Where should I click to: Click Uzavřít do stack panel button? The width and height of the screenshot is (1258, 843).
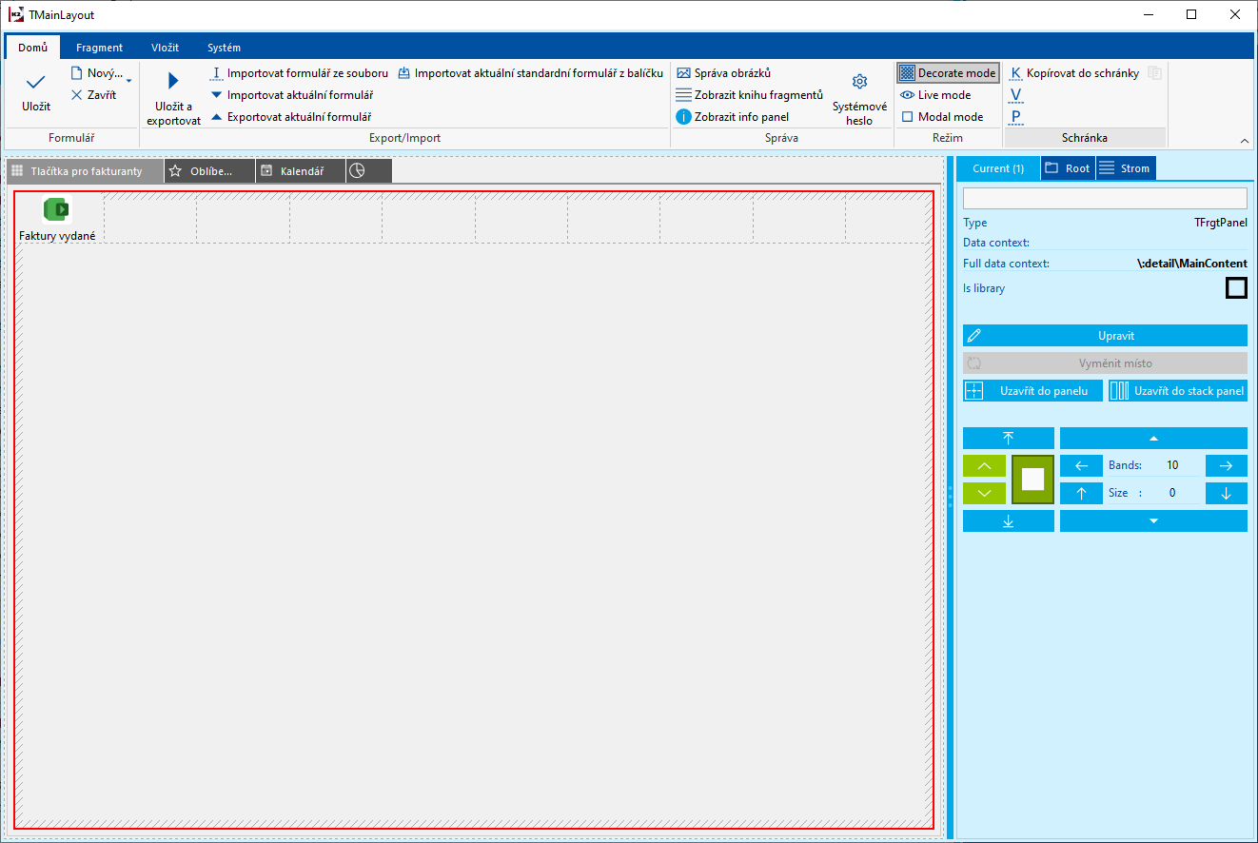pos(1178,391)
